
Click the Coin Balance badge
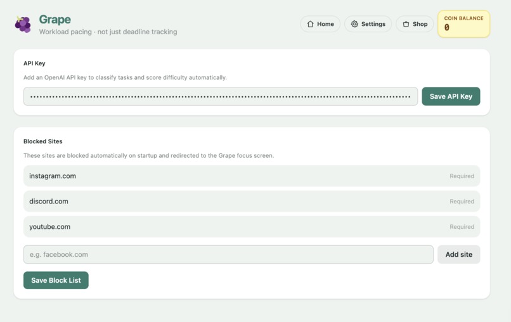(463, 24)
